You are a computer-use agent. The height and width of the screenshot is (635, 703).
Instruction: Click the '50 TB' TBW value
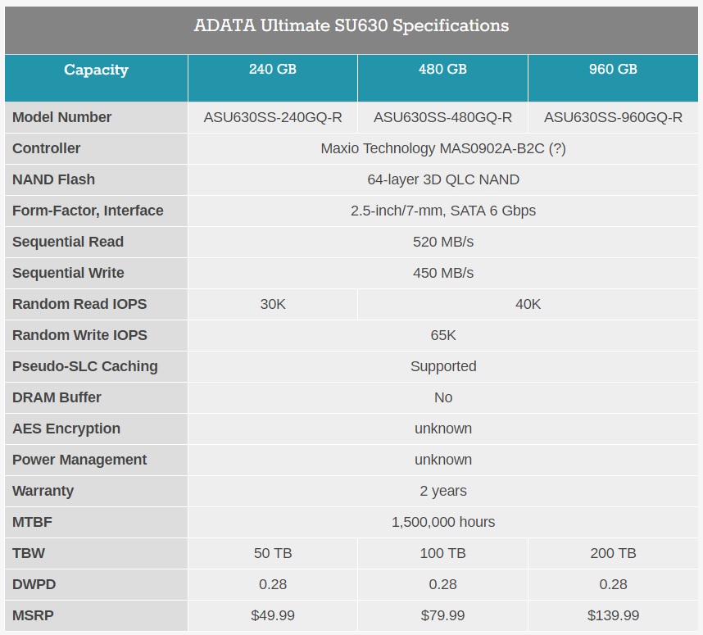273,553
